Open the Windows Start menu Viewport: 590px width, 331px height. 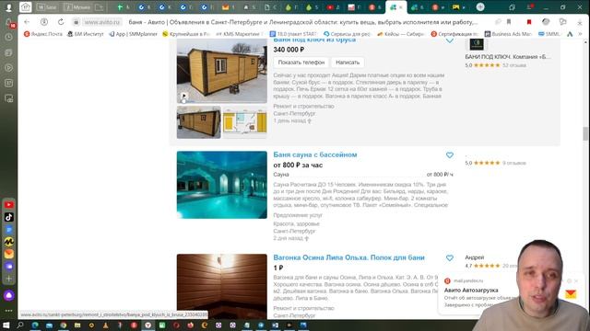pyautogui.click(x=6, y=325)
